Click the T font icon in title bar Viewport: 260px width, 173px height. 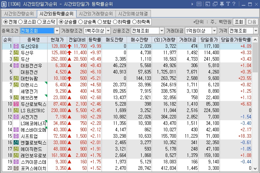tap(228, 4)
